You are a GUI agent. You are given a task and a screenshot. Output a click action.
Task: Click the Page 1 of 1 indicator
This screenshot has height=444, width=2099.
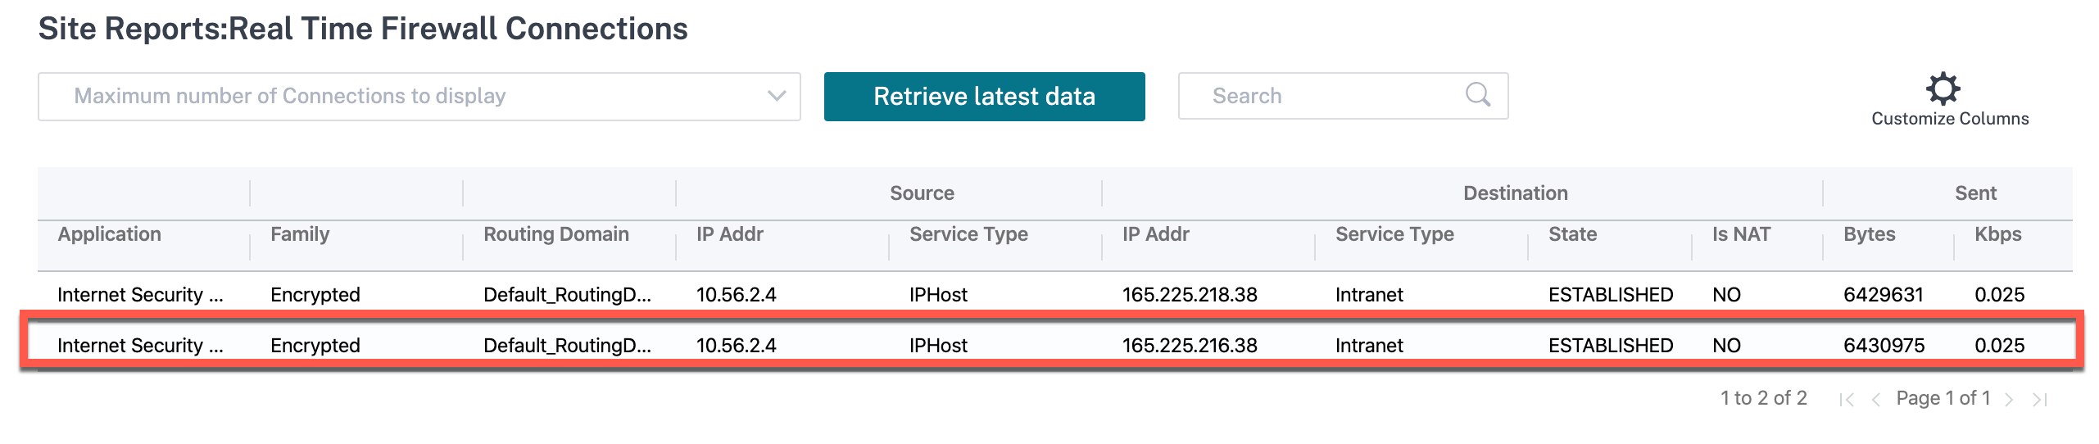[1943, 398]
